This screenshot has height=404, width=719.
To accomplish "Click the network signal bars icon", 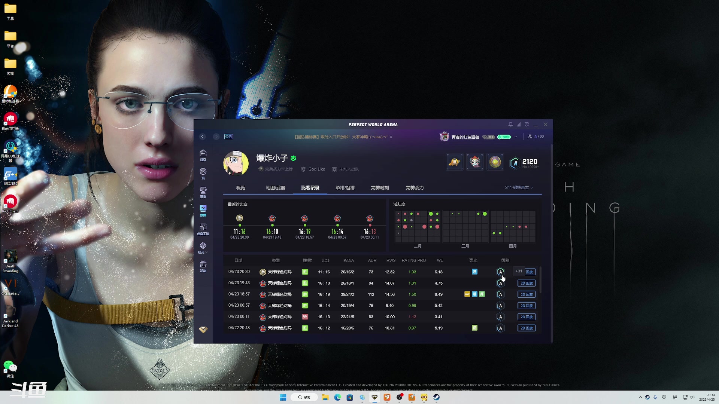I will (519, 124).
